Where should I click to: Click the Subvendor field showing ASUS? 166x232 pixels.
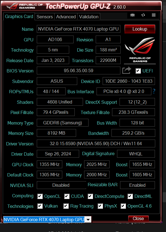(x=57, y=81)
